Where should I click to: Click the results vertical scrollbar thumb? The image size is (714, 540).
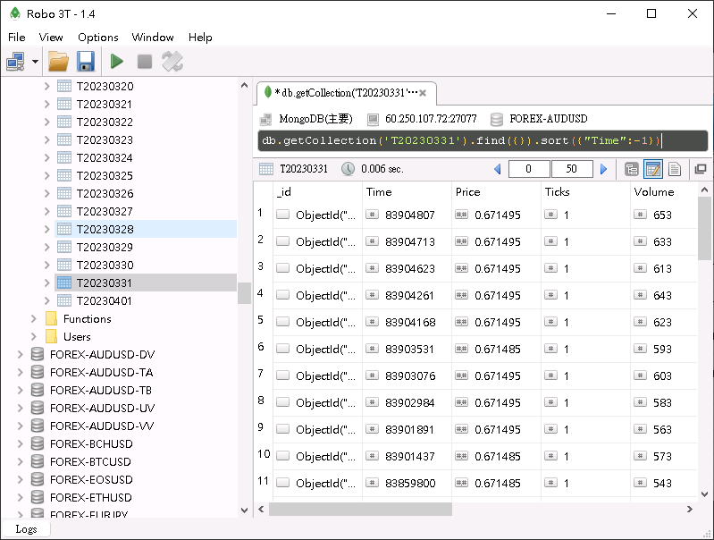click(x=704, y=228)
